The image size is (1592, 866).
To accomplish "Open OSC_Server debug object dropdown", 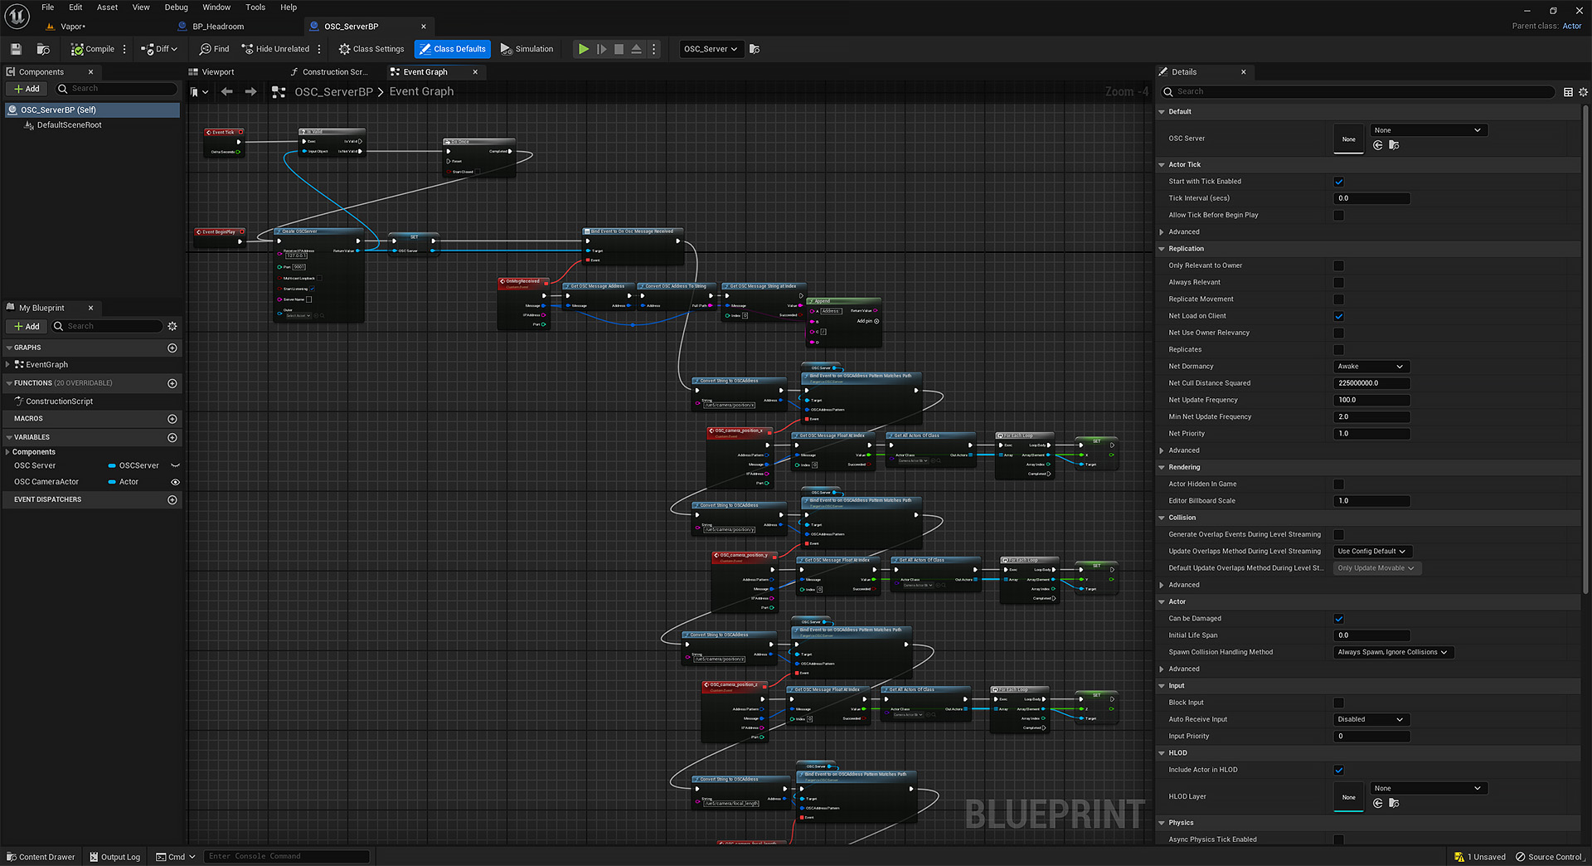I will point(711,49).
